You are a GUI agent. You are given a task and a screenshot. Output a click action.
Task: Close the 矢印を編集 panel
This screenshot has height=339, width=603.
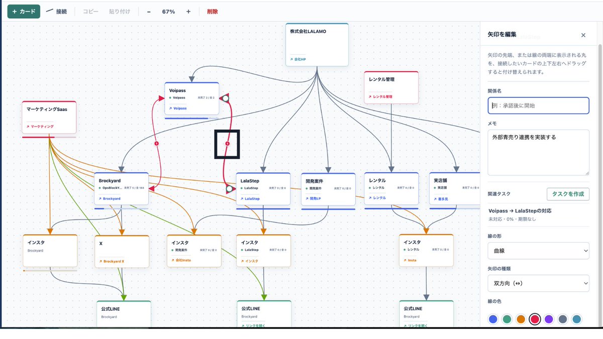(x=583, y=35)
